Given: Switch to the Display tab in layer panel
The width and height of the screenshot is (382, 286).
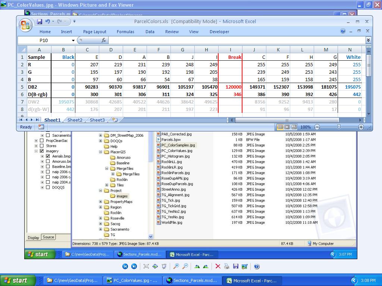Looking at the screenshot, I should click(x=33, y=238).
